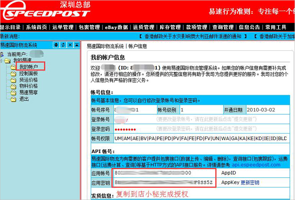Open 我的帐户 in the sidebar tree

tap(29, 67)
